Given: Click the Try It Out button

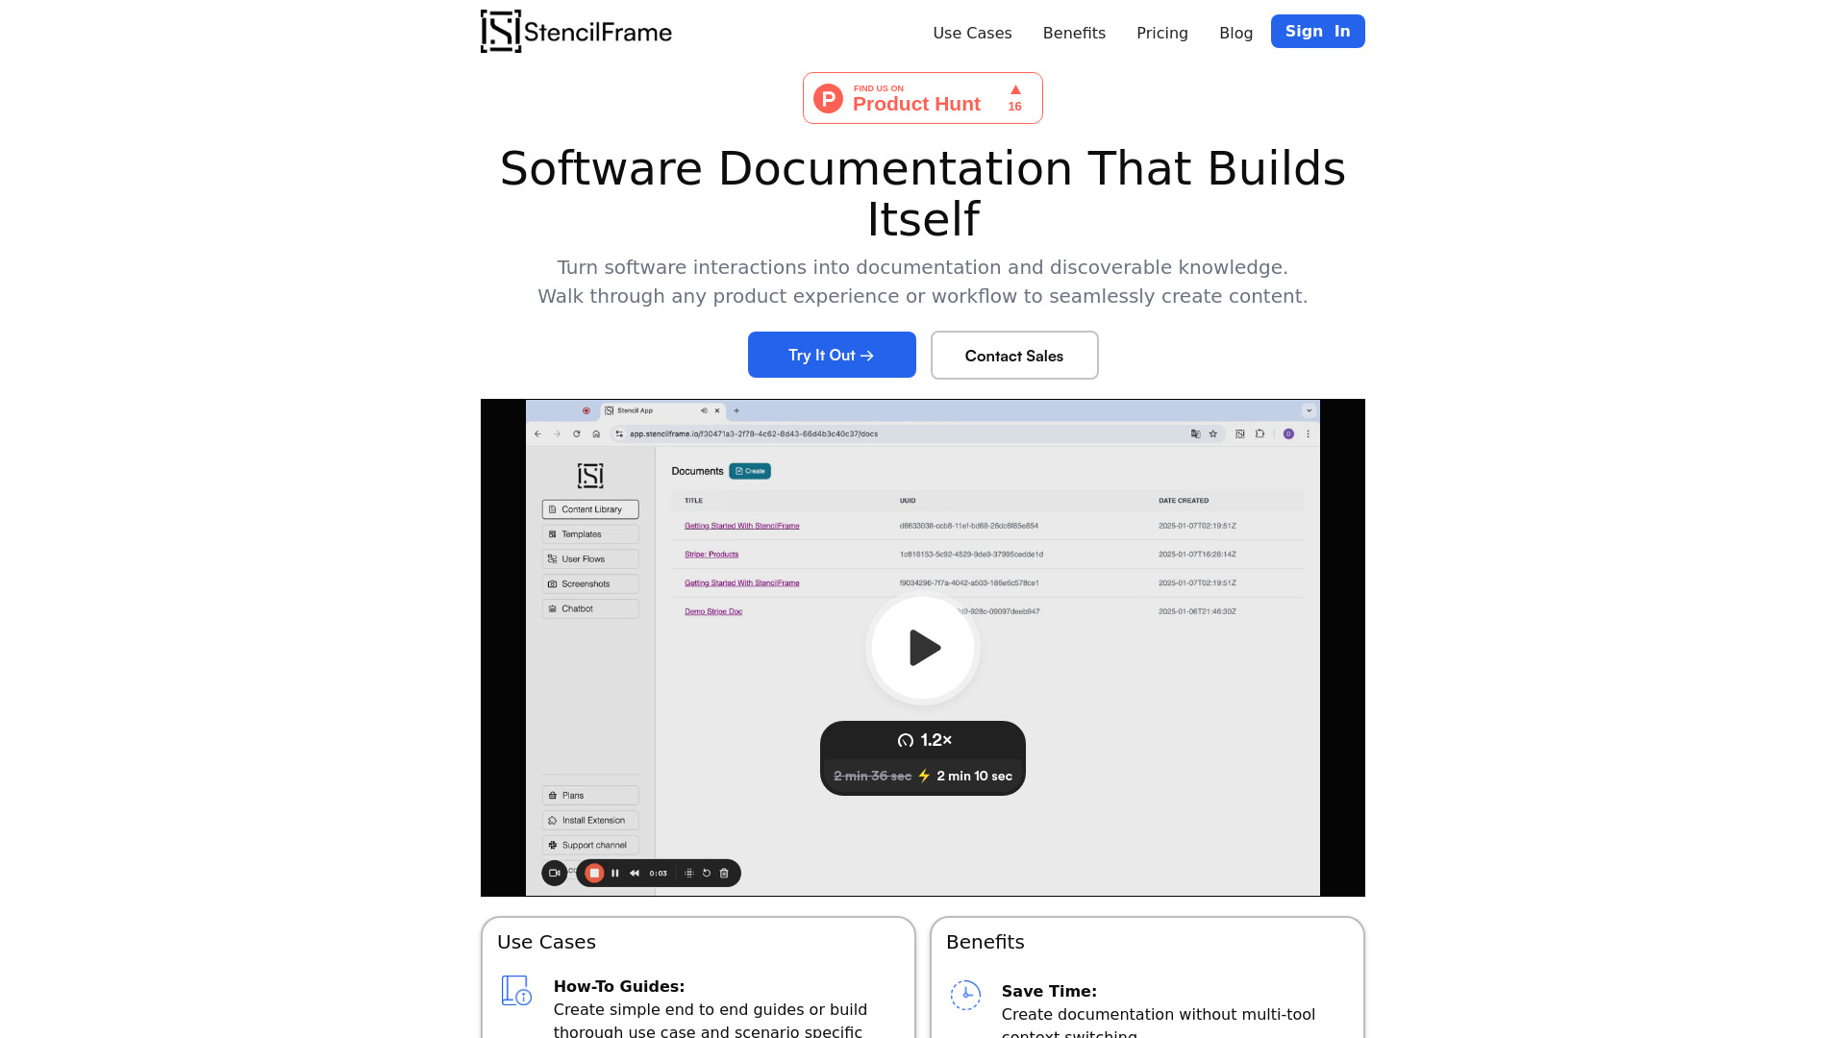Looking at the screenshot, I should coord(831,354).
